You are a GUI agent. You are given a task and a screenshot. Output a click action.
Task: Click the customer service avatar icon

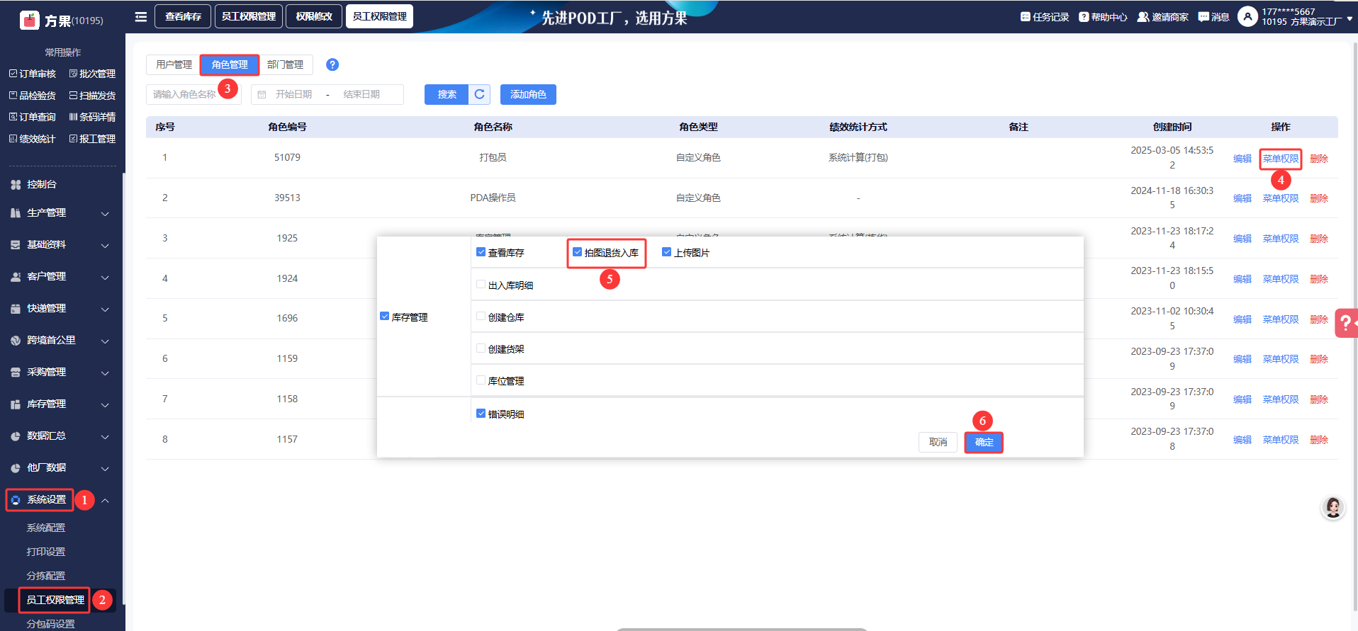click(1332, 508)
